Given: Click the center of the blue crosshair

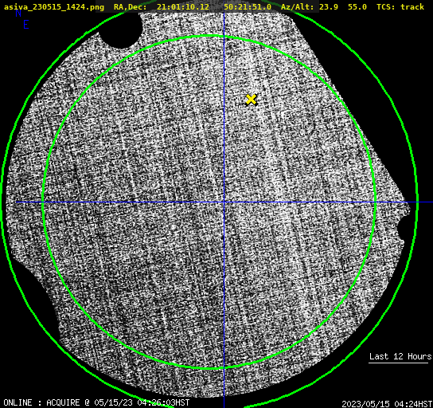Looking at the screenshot, I should [x=224, y=202].
